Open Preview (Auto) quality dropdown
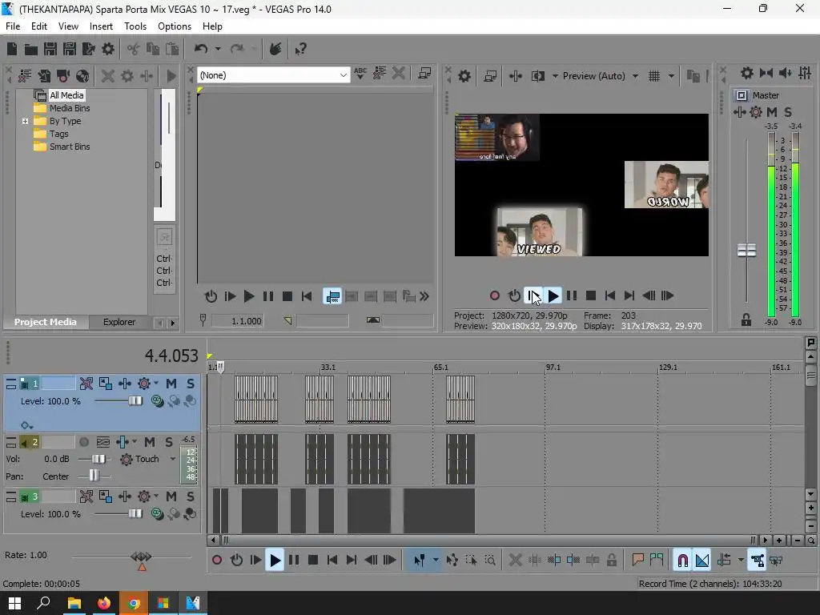This screenshot has height=615, width=820. coord(635,76)
